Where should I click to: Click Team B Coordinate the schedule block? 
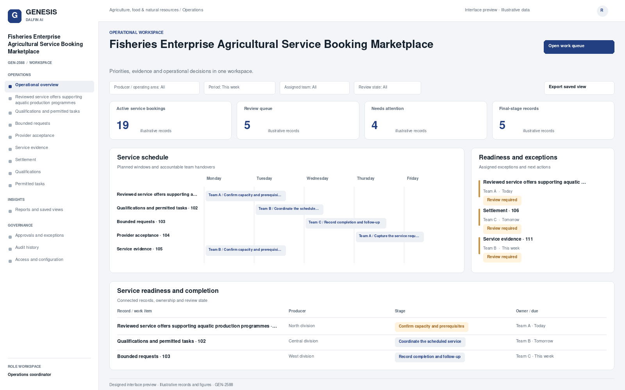pyautogui.click(x=289, y=209)
